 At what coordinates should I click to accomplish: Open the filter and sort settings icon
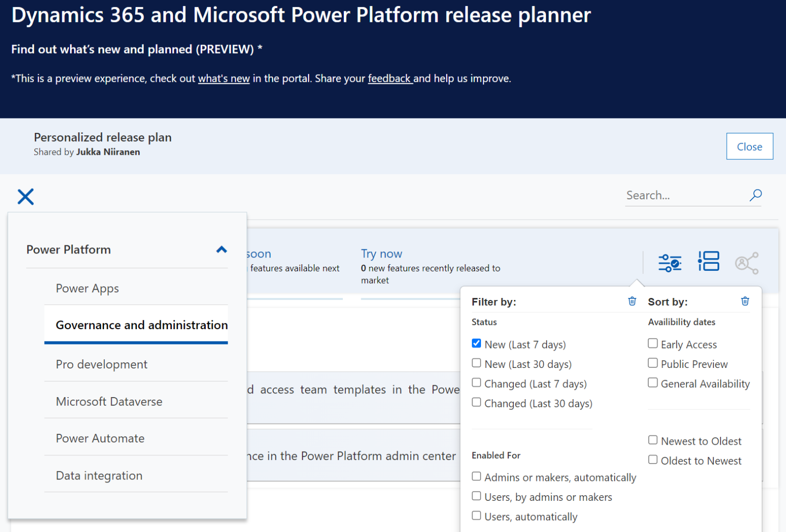pos(670,263)
